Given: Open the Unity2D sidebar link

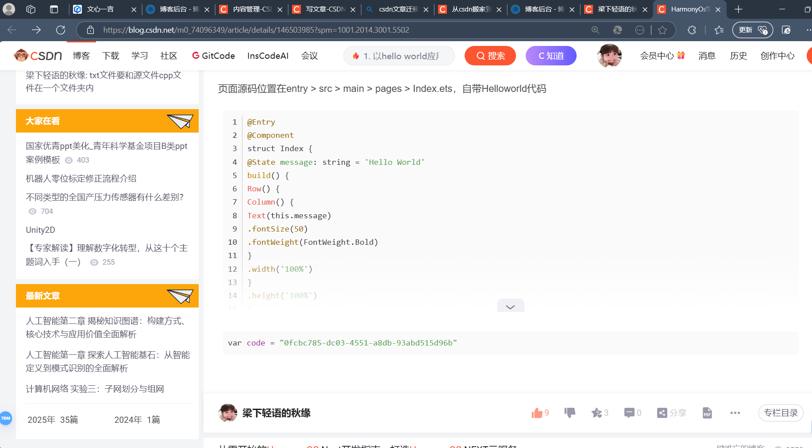Looking at the screenshot, I should pos(40,230).
